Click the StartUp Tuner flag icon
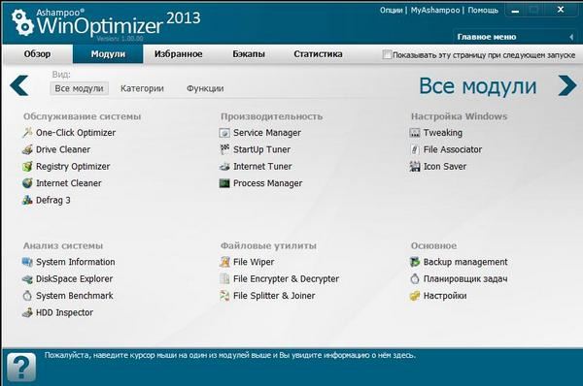The image size is (583, 386). tap(224, 149)
